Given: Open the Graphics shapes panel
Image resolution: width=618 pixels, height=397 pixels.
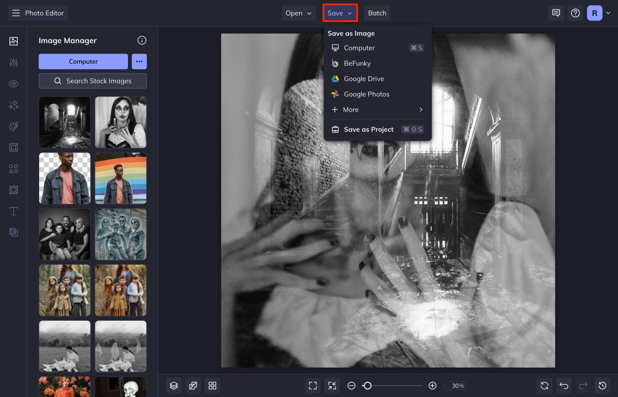Looking at the screenshot, I should pos(14,168).
